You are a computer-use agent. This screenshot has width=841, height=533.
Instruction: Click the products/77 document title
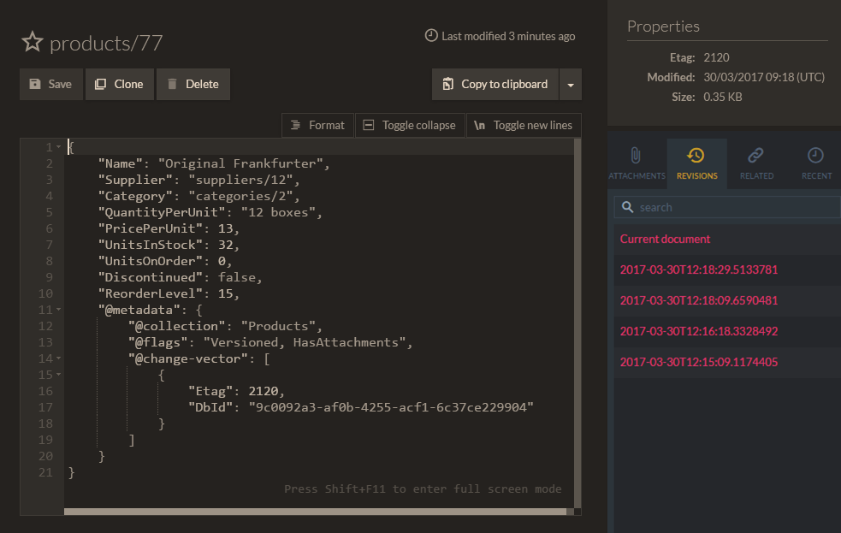(106, 43)
